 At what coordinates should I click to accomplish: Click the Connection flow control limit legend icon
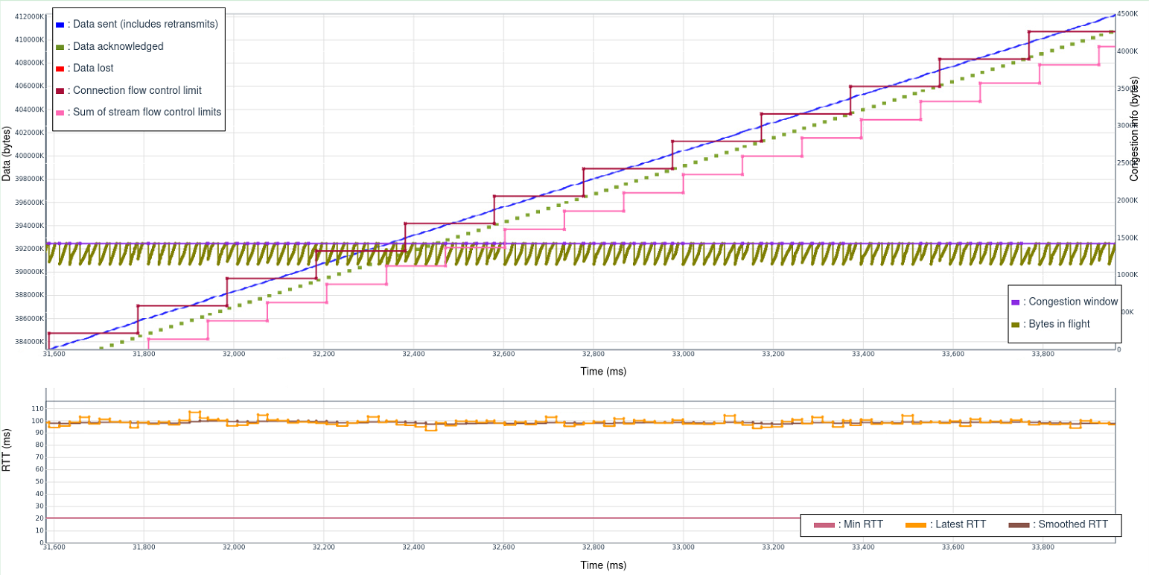(x=59, y=92)
